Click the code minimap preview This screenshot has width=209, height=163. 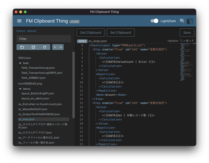point(186,62)
